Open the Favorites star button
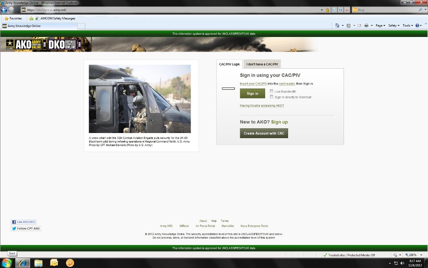The height and width of the screenshot is (268, 428). 13,19
